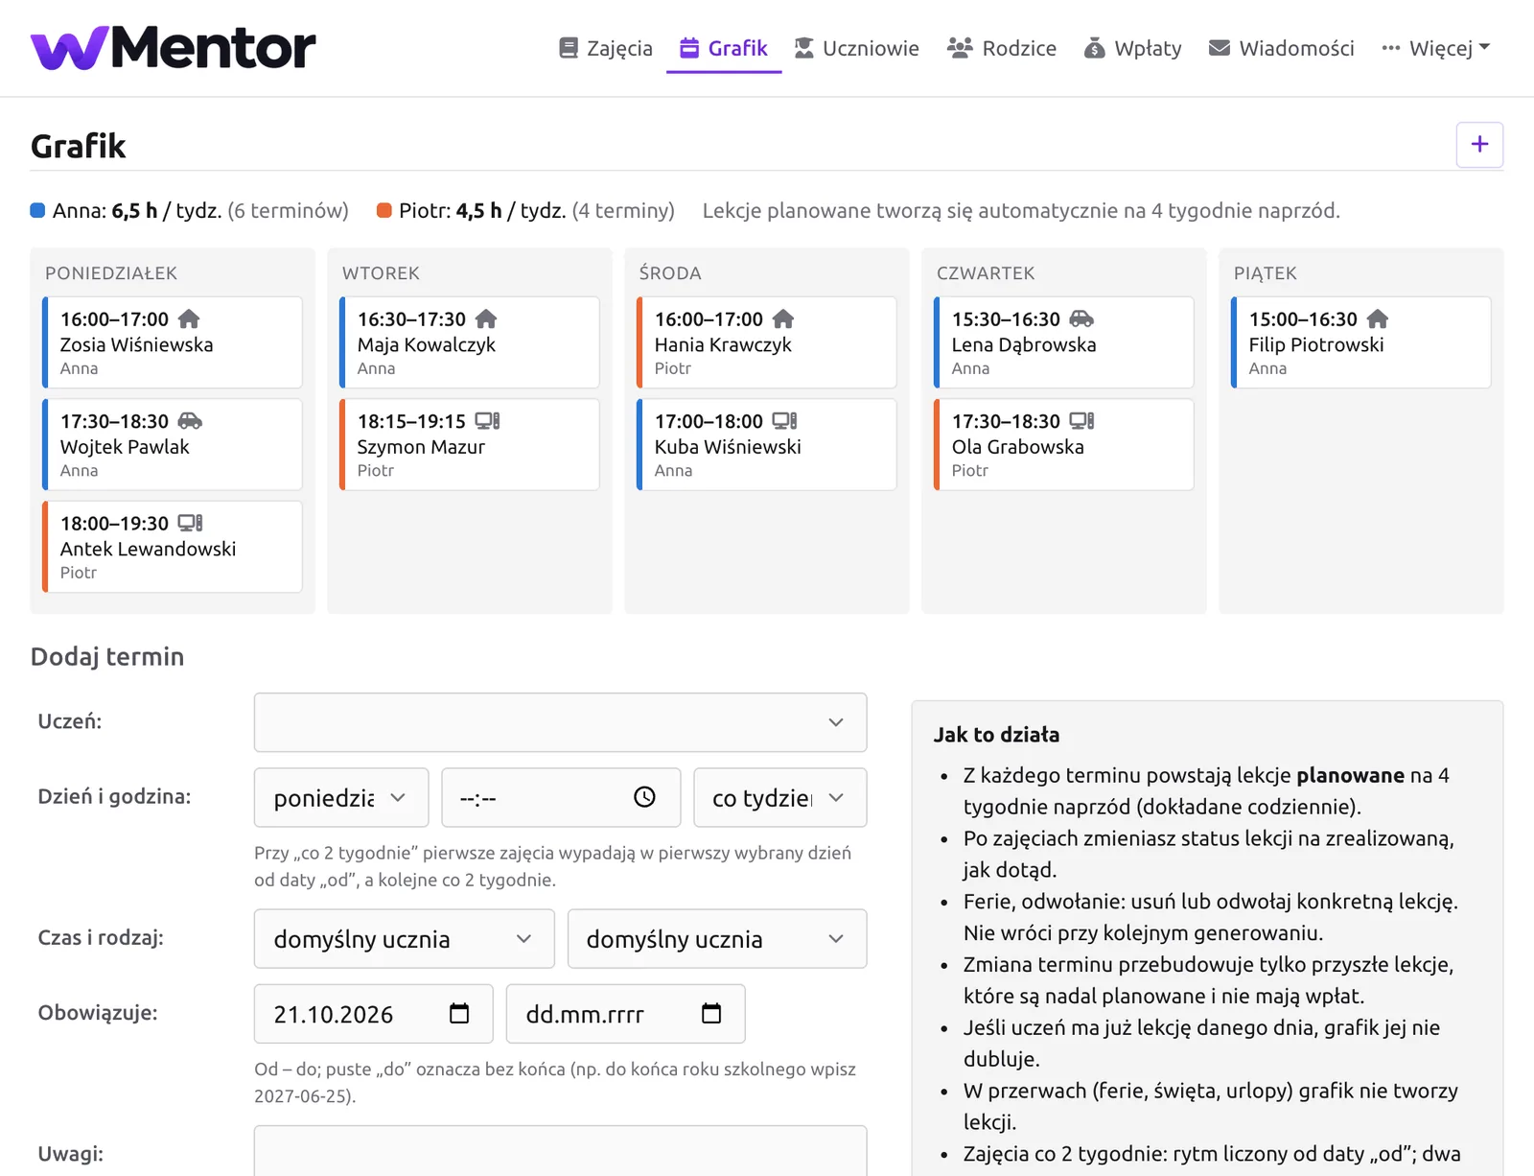Open calendar picker for start date

(x=459, y=1013)
